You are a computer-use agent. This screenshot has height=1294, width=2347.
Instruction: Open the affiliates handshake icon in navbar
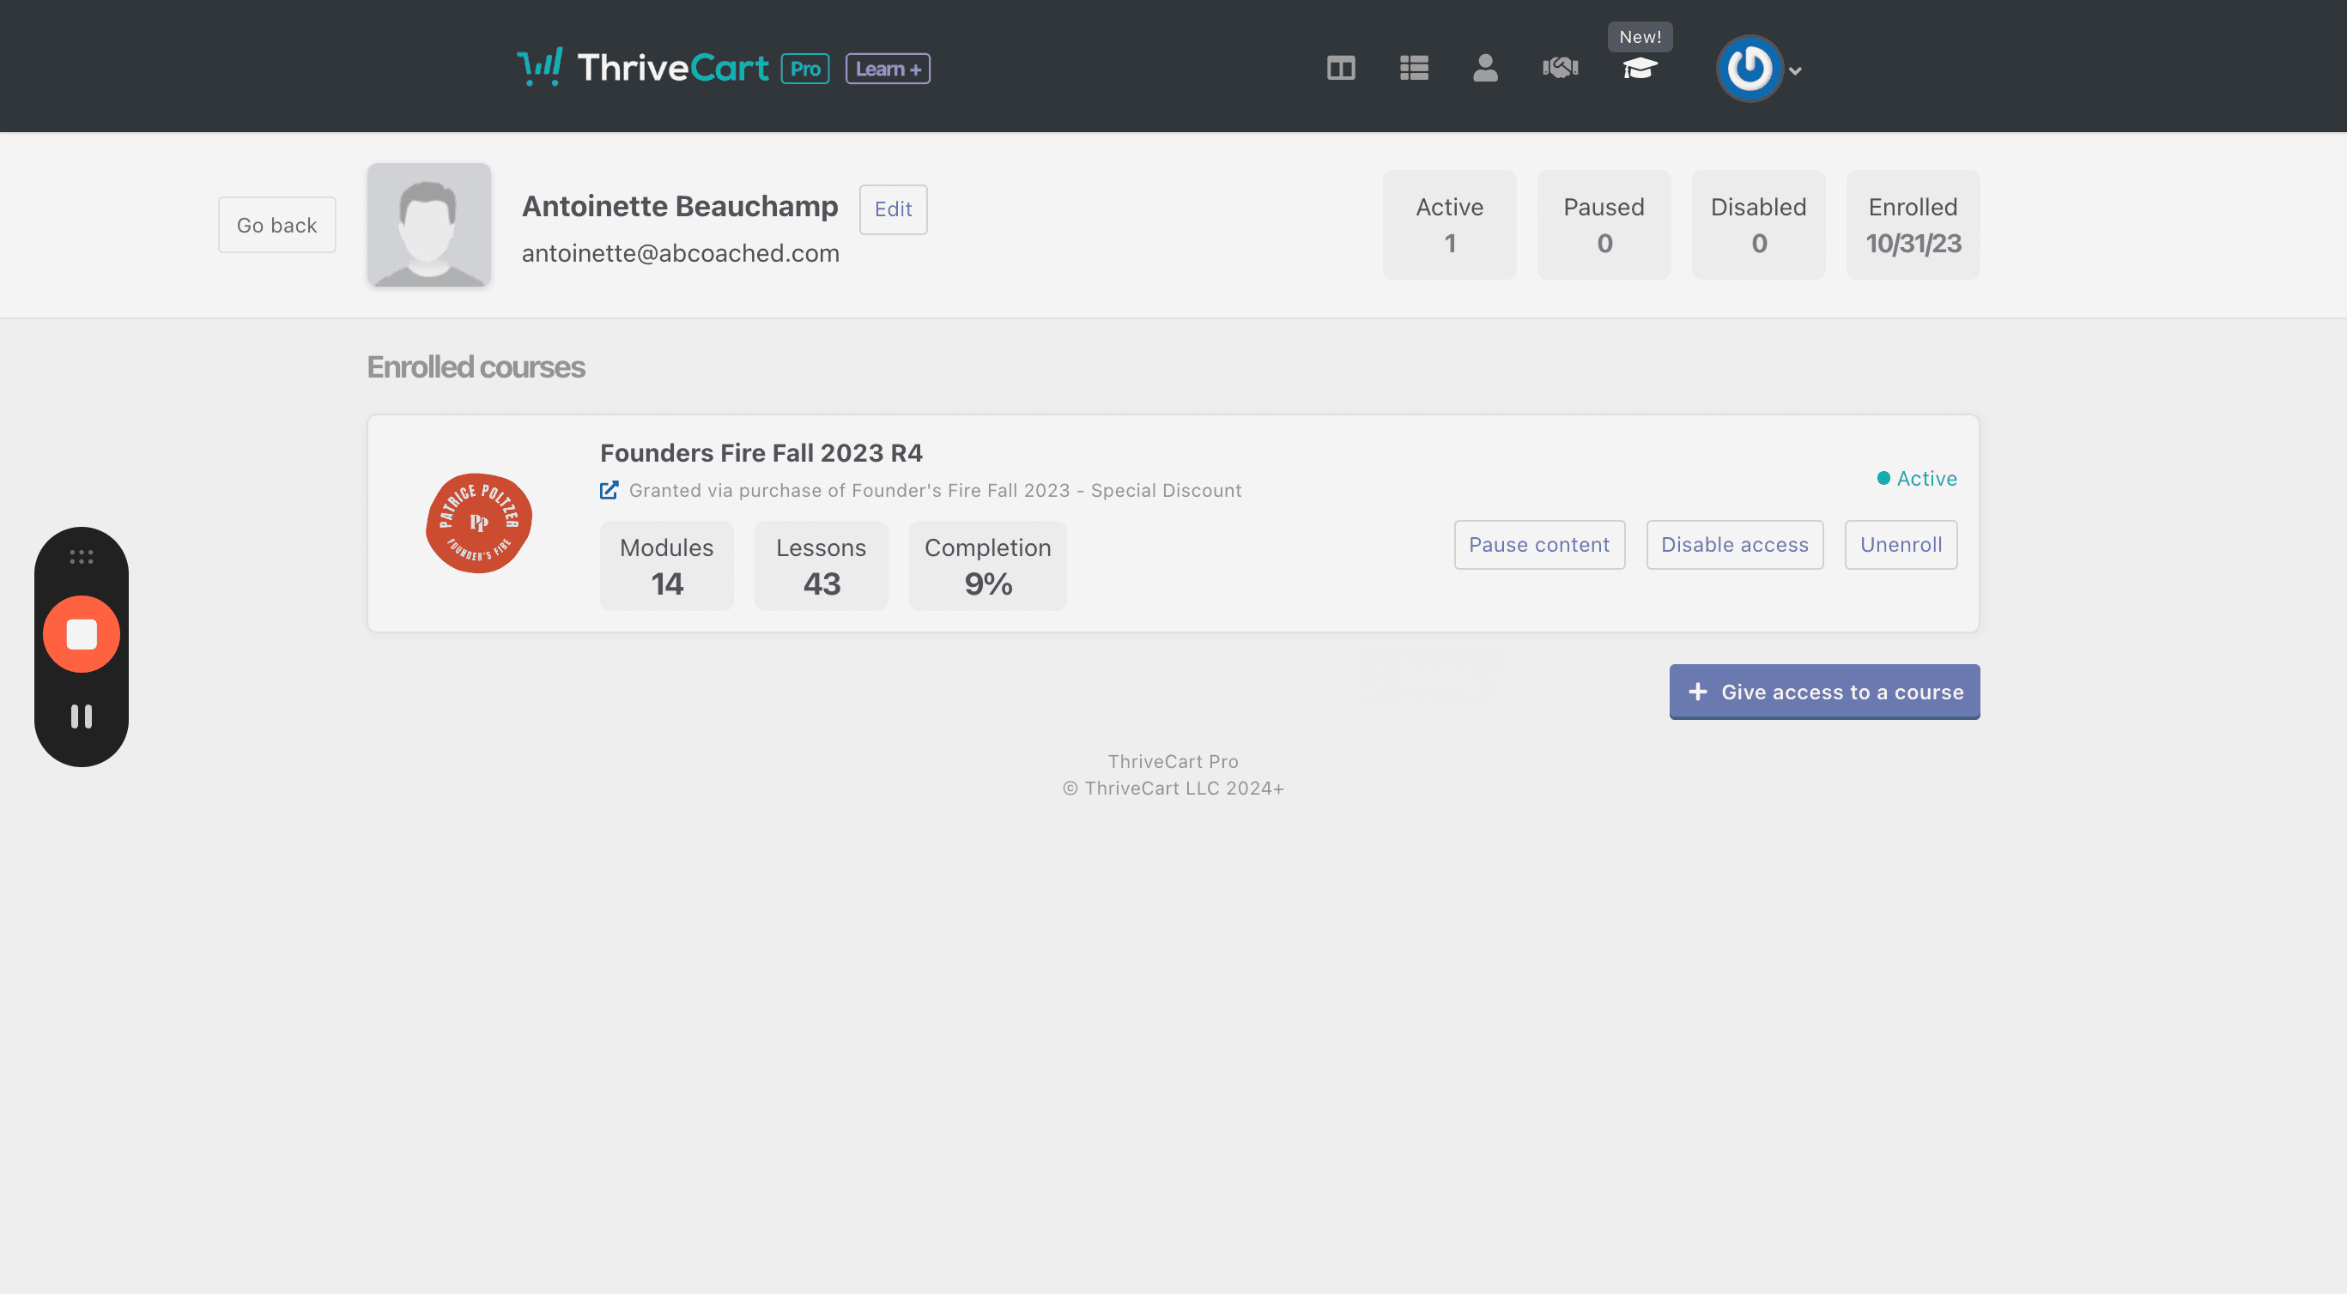tap(1560, 68)
